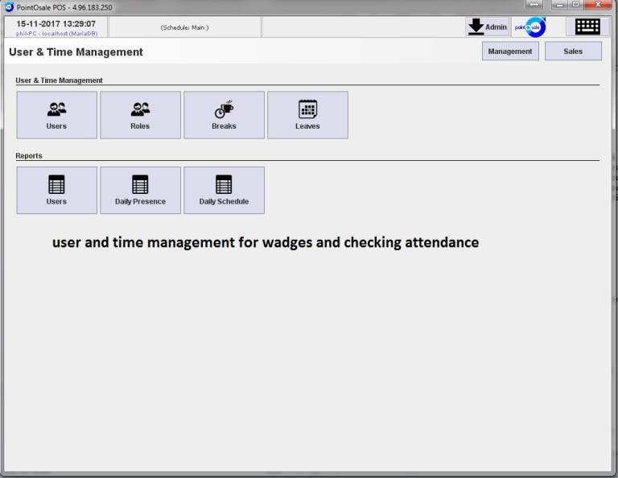This screenshot has height=478, width=618.
Task: Go to the Management section
Action: 510,51
